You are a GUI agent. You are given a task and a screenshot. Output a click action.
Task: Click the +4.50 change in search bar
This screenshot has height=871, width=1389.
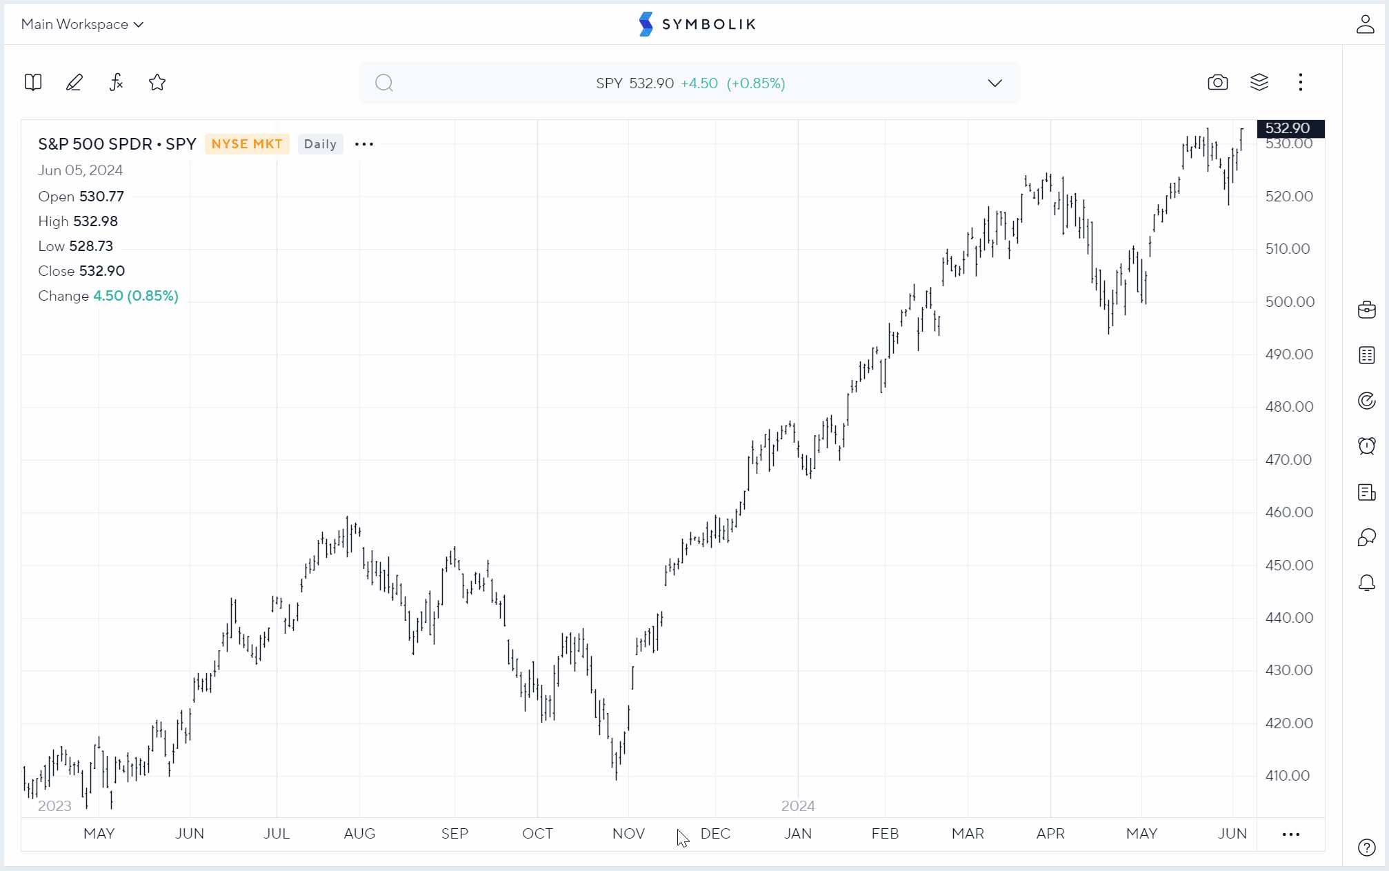pos(699,83)
